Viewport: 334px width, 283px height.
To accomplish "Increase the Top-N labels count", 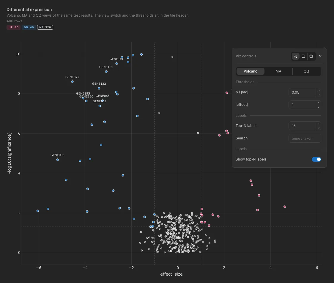I will pyautogui.click(x=319, y=124).
